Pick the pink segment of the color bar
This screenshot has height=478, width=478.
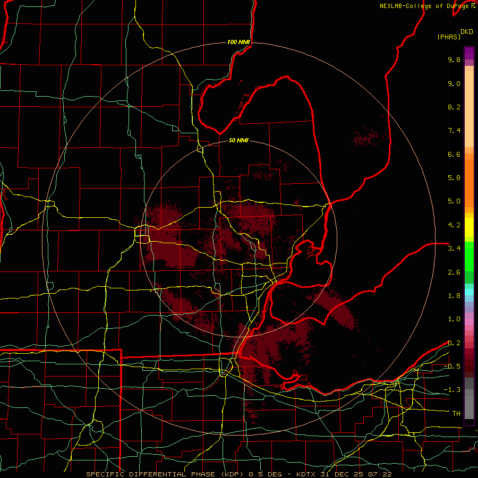tap(469, 322)
